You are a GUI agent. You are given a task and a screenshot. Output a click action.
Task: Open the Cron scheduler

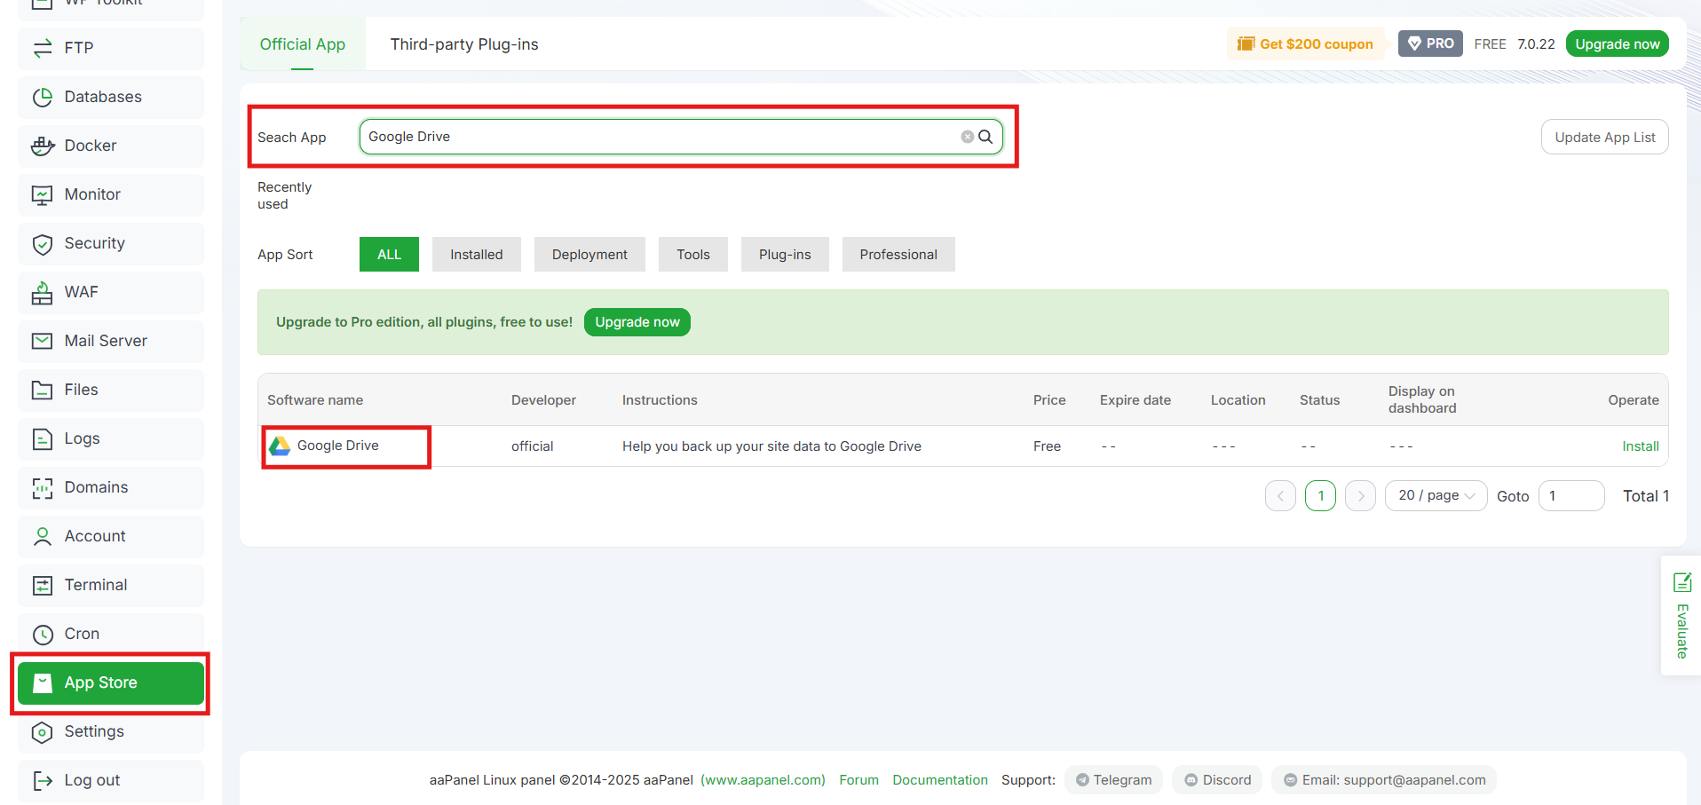click(x=82, y=634)
